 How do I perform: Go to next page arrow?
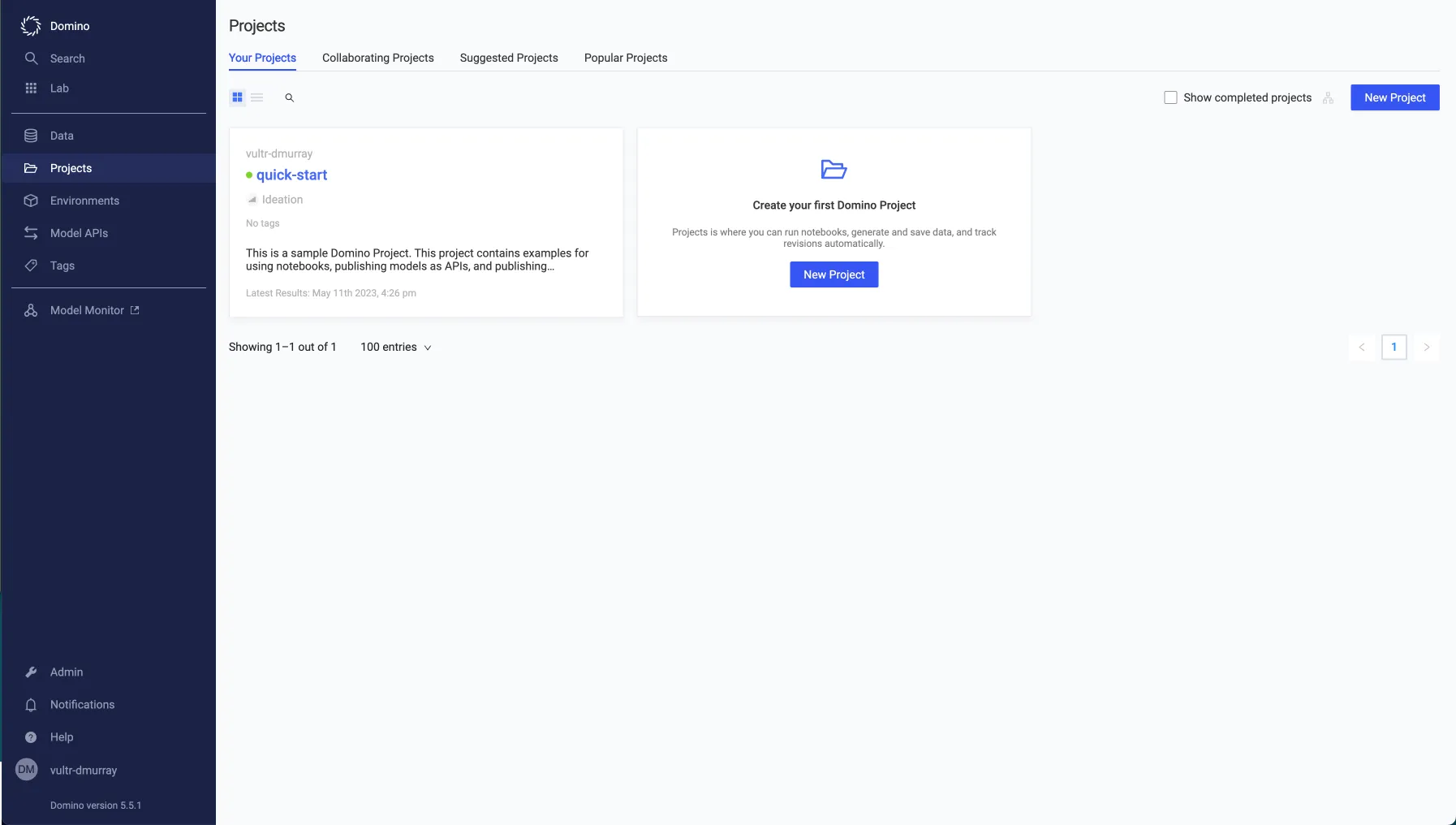click(x=1427, y=348)
